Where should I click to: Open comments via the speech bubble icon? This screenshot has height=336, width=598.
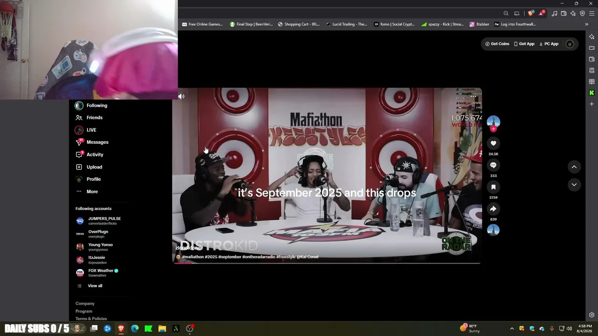[x=493, y=165]
